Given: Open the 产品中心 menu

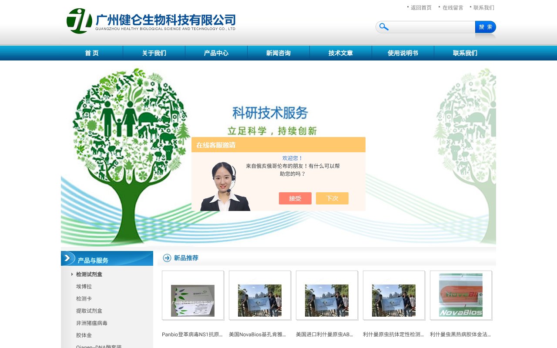Looking at the screenshot, I should pos(216,53).
